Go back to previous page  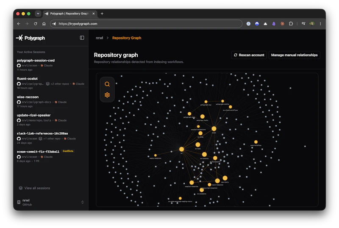tap(19, 24)
